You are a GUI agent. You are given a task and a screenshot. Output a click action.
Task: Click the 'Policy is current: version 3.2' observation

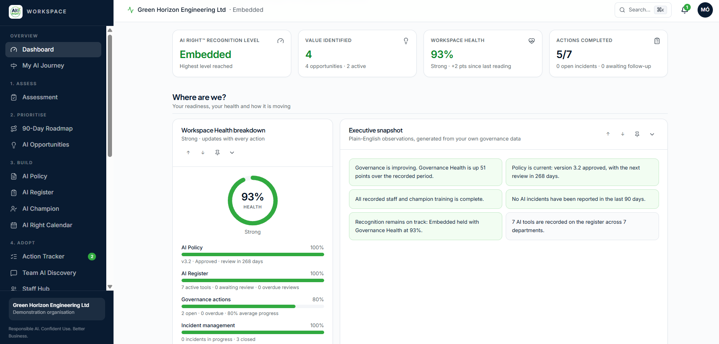(582, 172)
